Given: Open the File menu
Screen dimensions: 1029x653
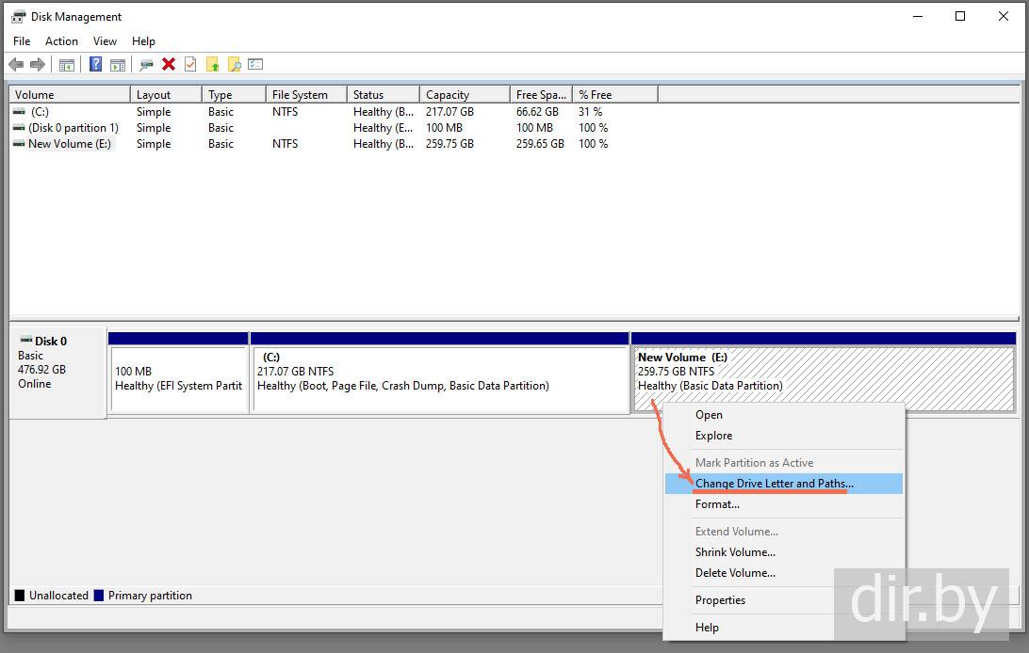Looking at the screenshot, I should point(22,41).
